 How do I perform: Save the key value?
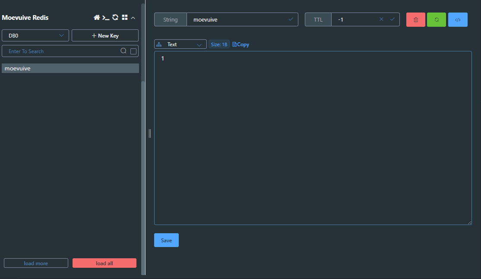[166, 240]
